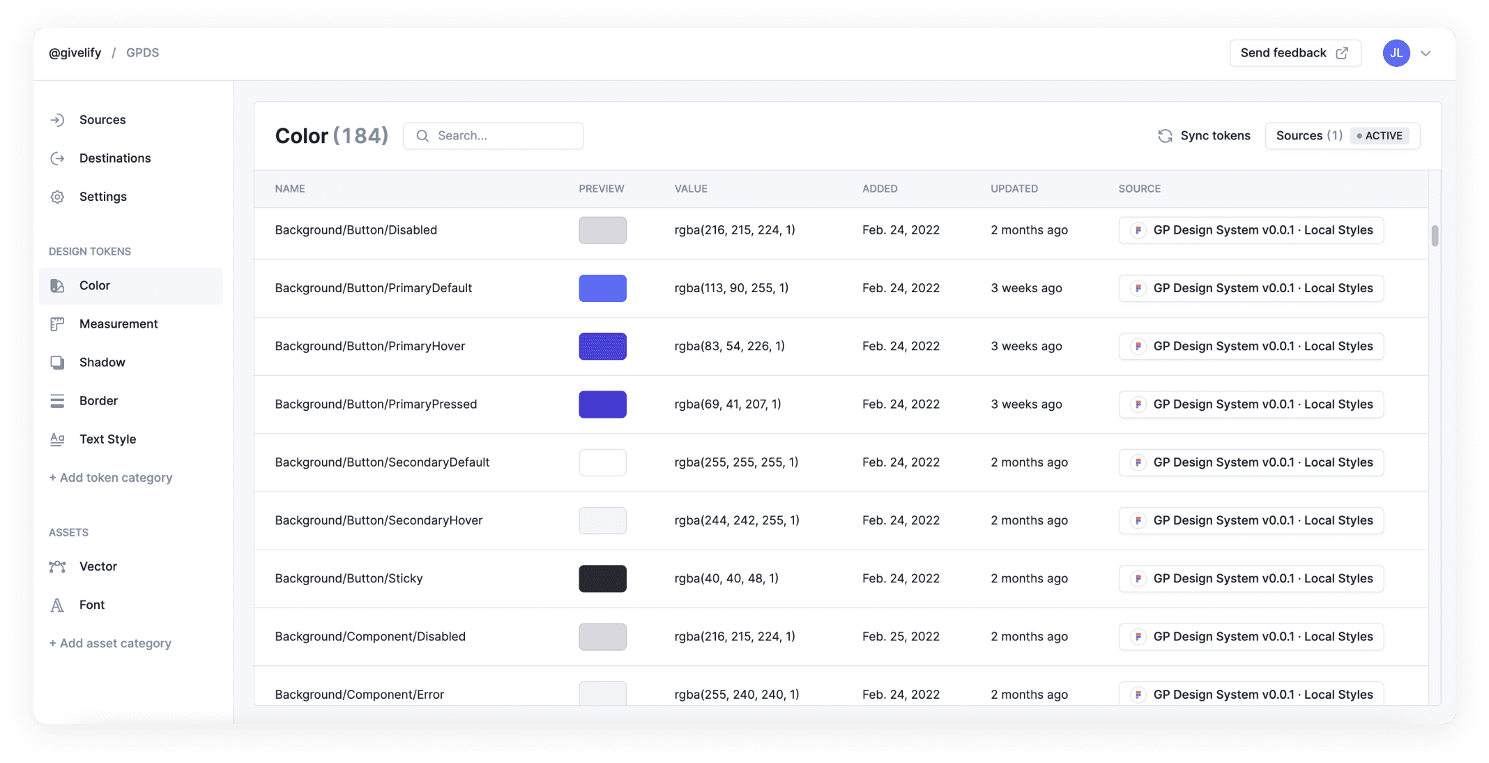Click the GPDS breadcrumb item
The image size is (1489, 763).
(142, 53)
